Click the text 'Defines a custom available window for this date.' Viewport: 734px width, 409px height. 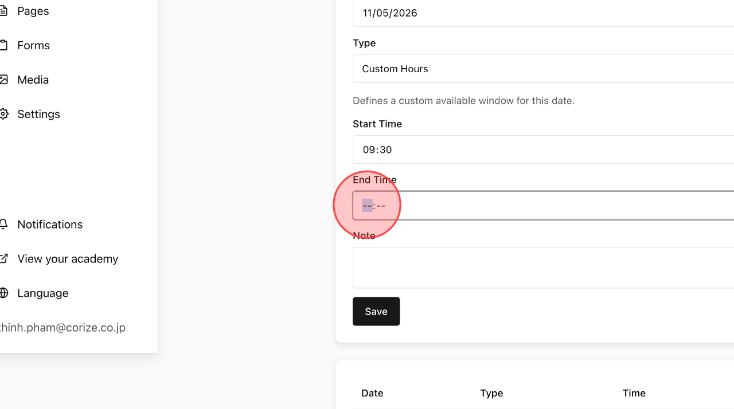point(463,101)
